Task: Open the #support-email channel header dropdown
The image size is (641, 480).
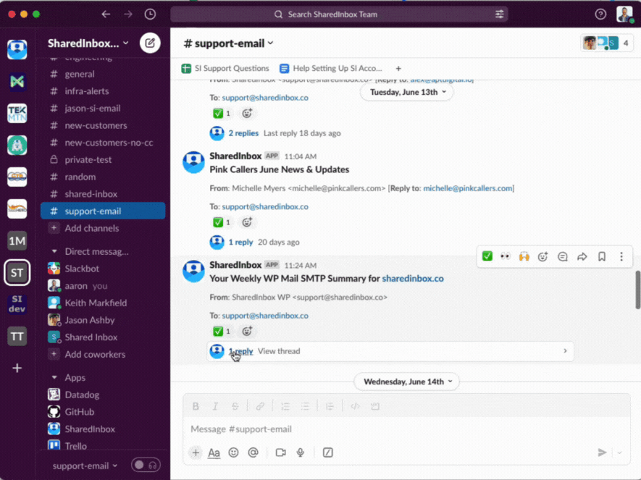Action: coord(229,43)
